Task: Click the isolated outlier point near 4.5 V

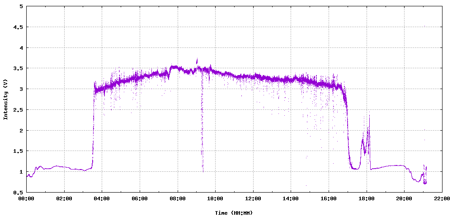Action: [424, 26]
